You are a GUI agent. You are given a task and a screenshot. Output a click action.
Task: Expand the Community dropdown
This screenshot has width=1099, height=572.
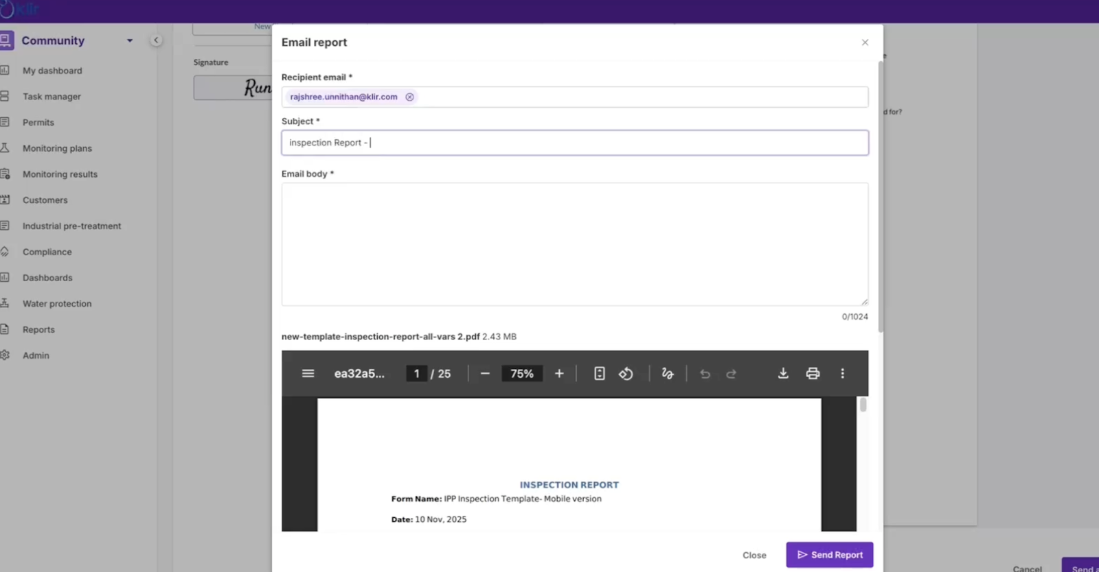point(129,41)
